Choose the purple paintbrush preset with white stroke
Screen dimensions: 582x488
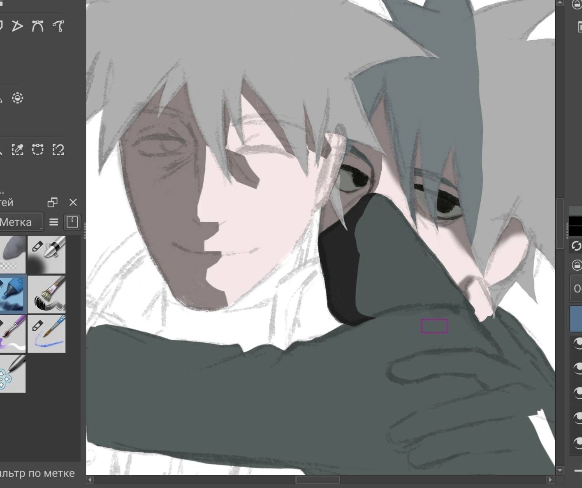click(x=12, y=334)
